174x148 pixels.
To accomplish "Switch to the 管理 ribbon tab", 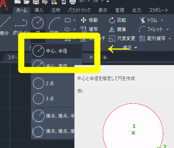I will (120, 10).
